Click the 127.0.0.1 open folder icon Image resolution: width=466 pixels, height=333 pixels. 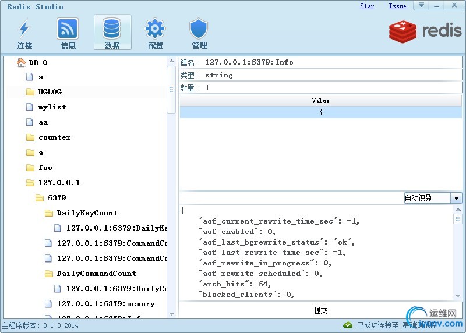(x=30, y=183)
